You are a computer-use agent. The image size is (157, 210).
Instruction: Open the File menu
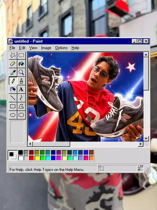pos(12,48)
